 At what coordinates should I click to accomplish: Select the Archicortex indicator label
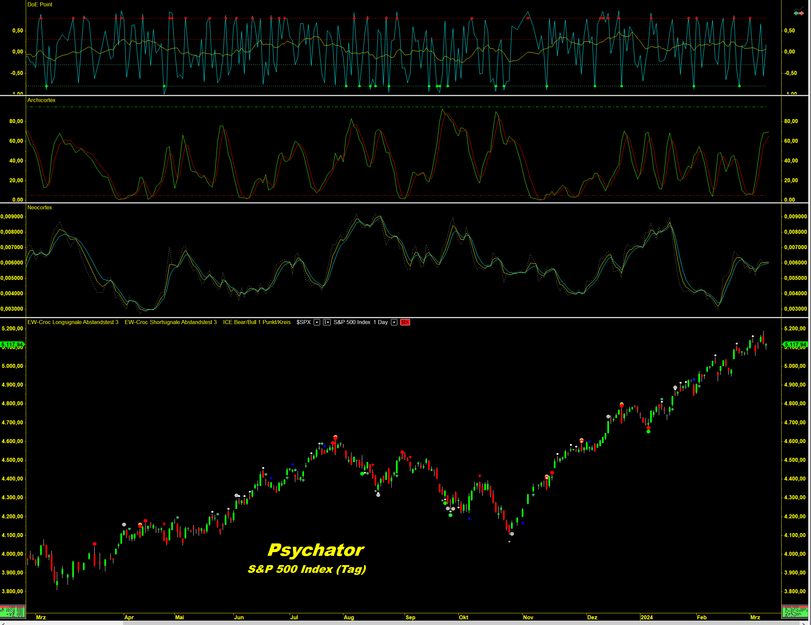[x=41, y=100]
